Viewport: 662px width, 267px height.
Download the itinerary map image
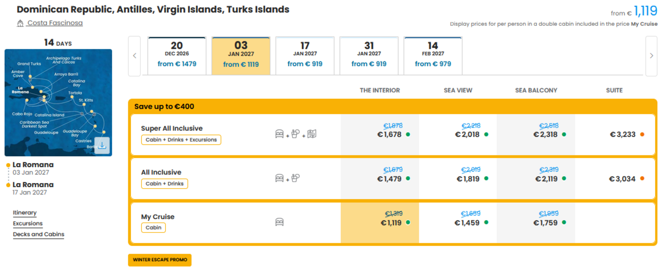pyautogui.click(x=102, y=145)
